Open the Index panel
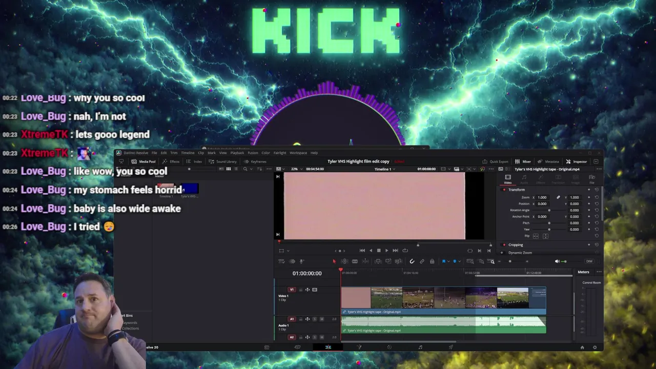Viewport: 656px width, 369px height. pyautogui.click(x=195, y=161)
